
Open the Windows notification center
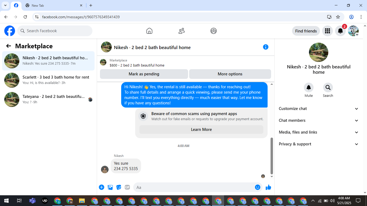(358, 201)
